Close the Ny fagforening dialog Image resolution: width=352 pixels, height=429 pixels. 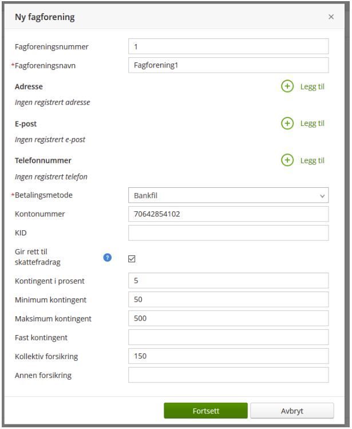(331, 17)
